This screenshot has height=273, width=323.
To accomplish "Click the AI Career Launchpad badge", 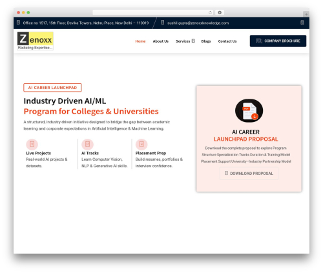I will tap(52, 88).
